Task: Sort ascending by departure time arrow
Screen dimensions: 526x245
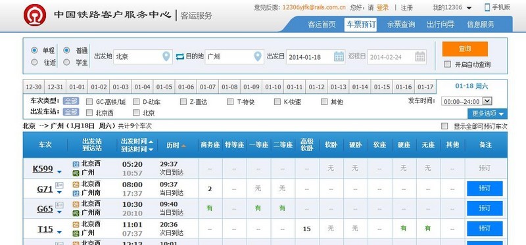Action: click(x=151, y=141)
